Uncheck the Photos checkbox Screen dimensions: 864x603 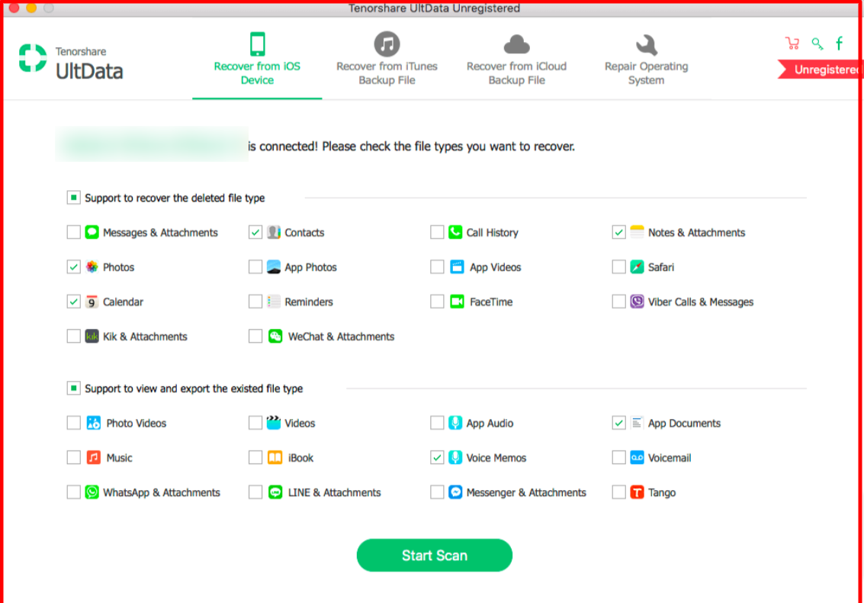pos(73,267)
